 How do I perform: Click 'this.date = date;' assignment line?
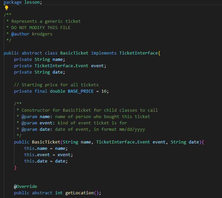46,161
